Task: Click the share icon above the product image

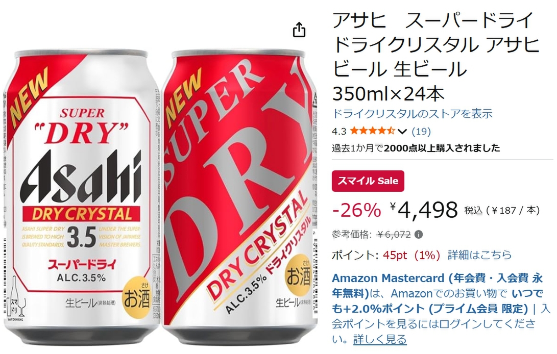Action: coord(299,30)
